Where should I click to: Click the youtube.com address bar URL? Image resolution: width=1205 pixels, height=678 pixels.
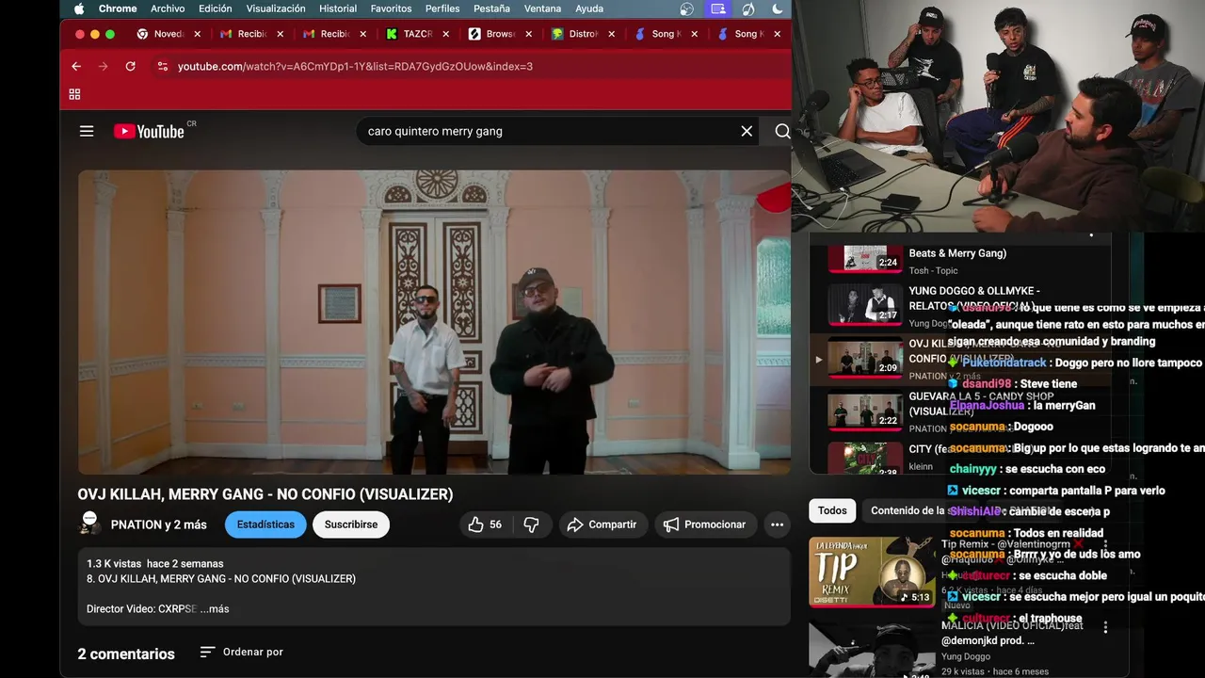pyautogui.click(x=355, y=66)
